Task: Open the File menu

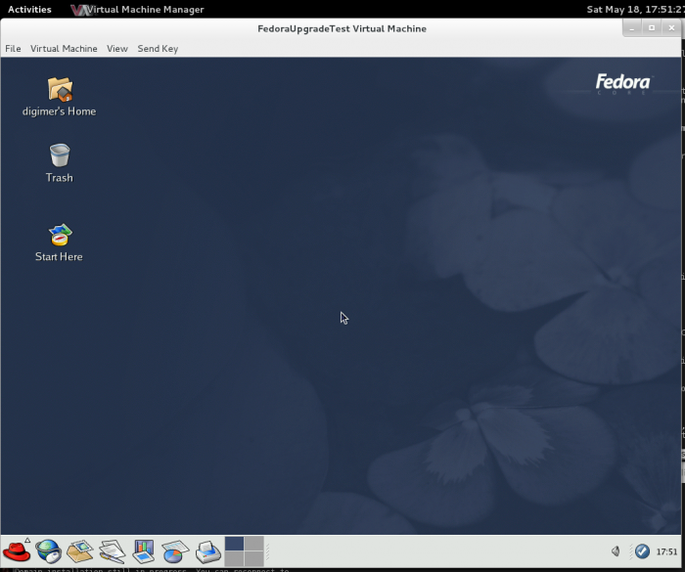Action: click(13, 48)
